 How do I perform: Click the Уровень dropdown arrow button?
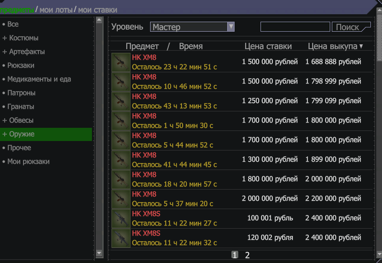231,27
